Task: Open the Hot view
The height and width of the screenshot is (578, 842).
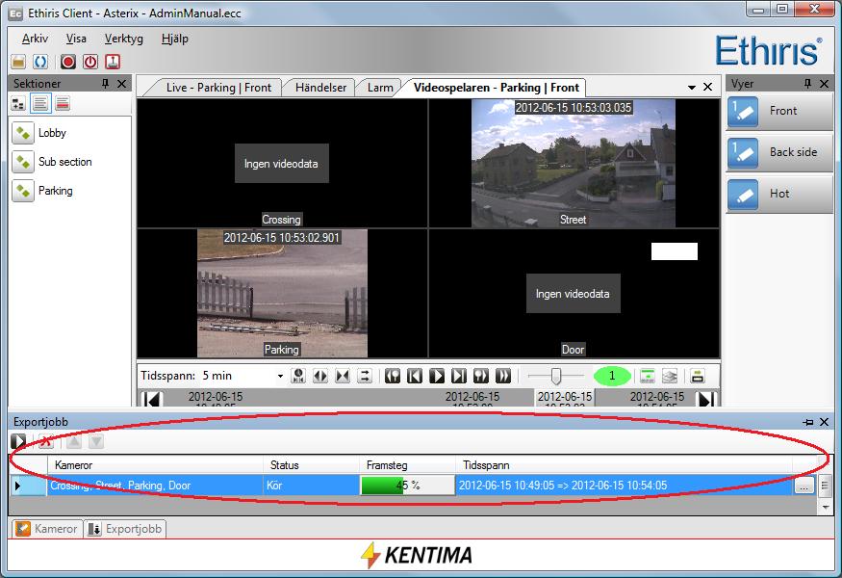Action: click(779, 194)
